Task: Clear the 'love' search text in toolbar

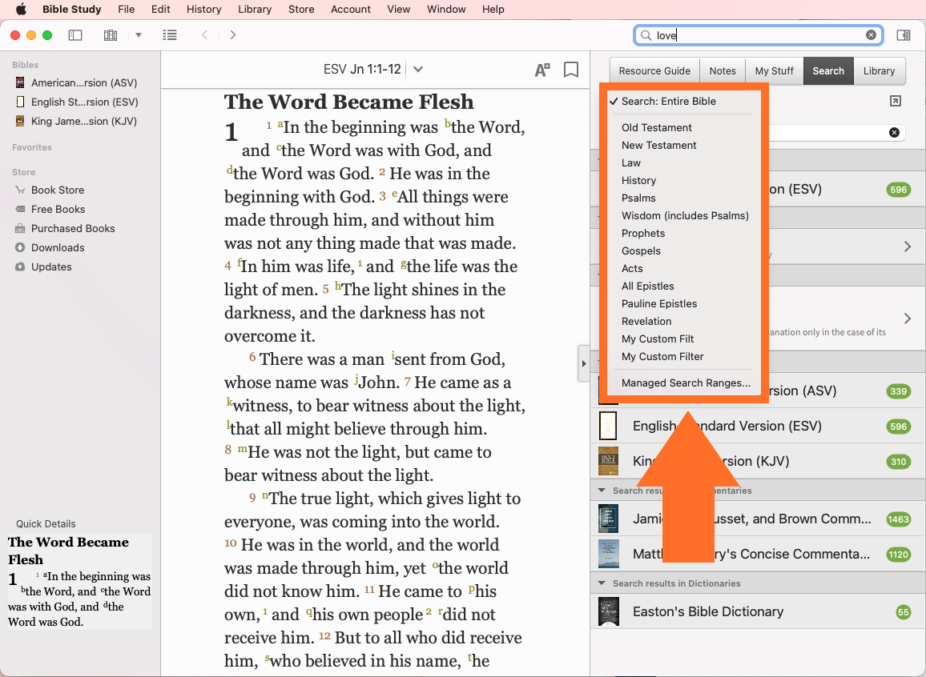Action: [x=871, y=35]
